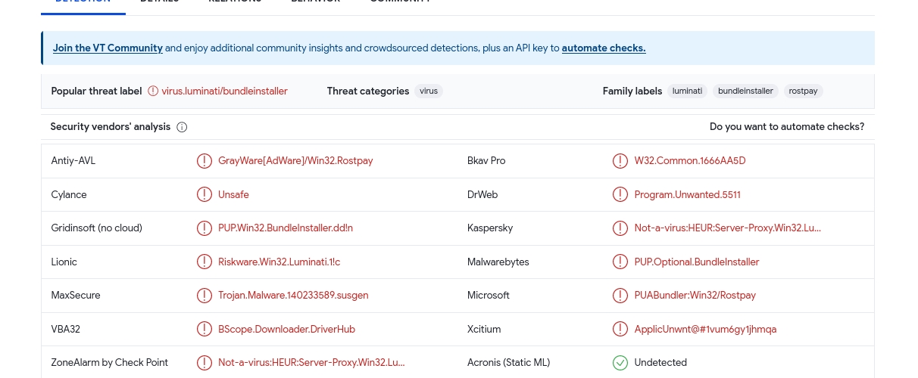Screen dimensions: 918x378
Task: Click the Trojan.Malware.140233589.susgen result for MaxSecure
Action: coord(293,295)
